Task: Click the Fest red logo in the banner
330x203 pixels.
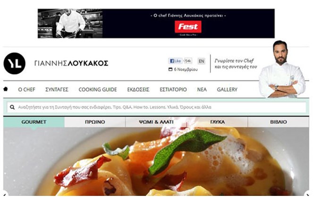Action: pyautogui.click(x=188, y=27)
